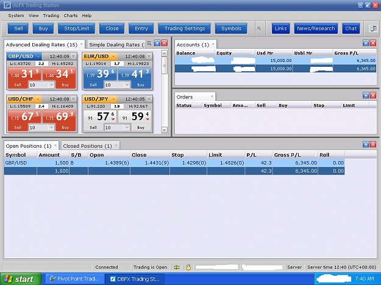Maximize the Orders panel
Screen dimensions: 381x285
(x=366, y=95)
